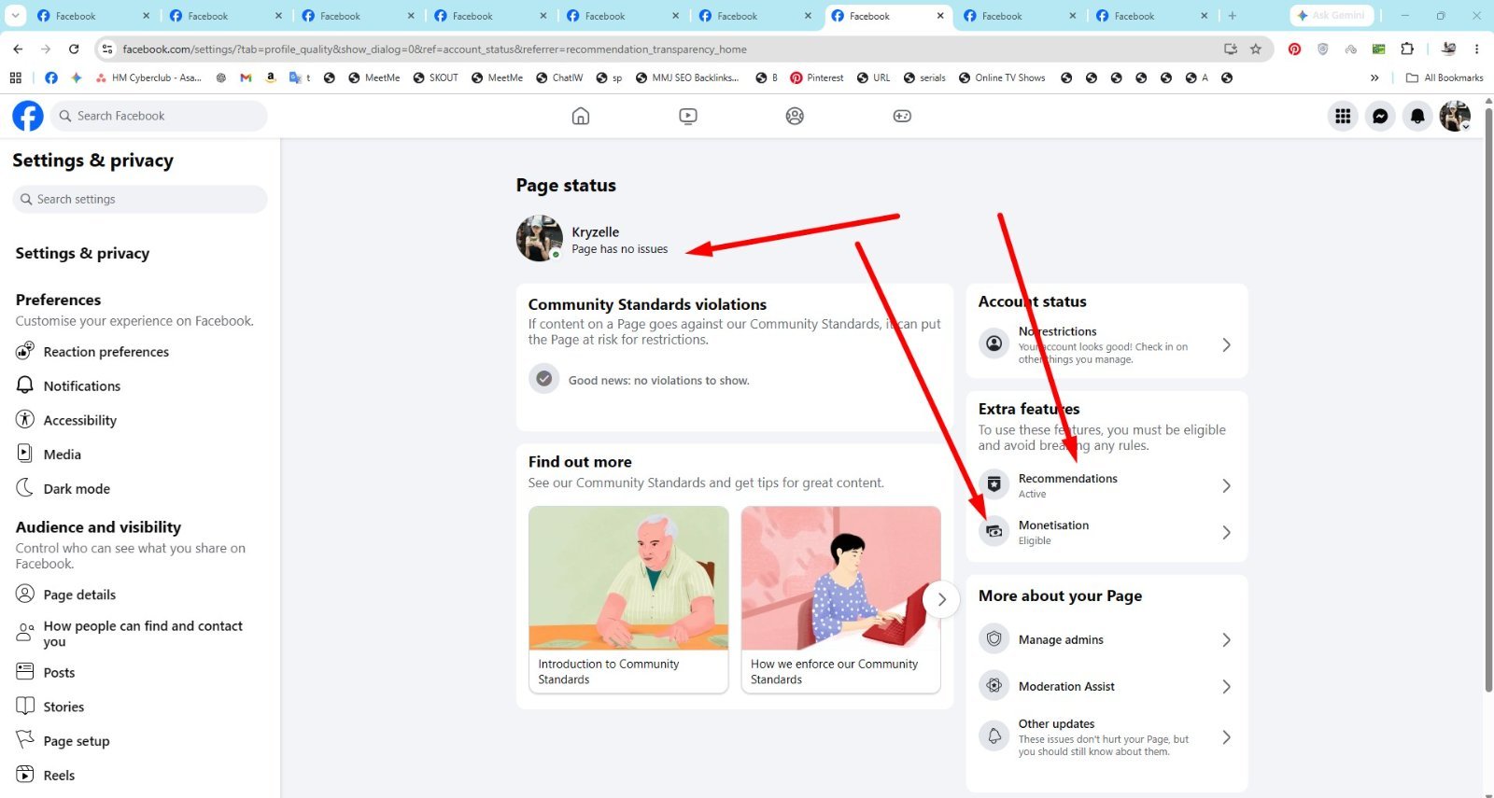Screen dimensions: 1494x798
Task: Click the Recommendations shield icon
Action: click(994, 484)
